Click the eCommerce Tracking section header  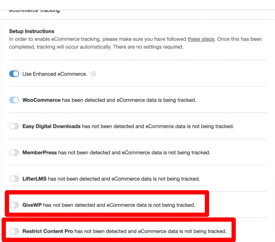(34, 11)
